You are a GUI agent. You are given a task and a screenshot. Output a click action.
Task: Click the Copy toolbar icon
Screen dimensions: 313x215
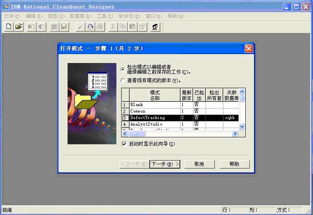[x=123, y=27]
